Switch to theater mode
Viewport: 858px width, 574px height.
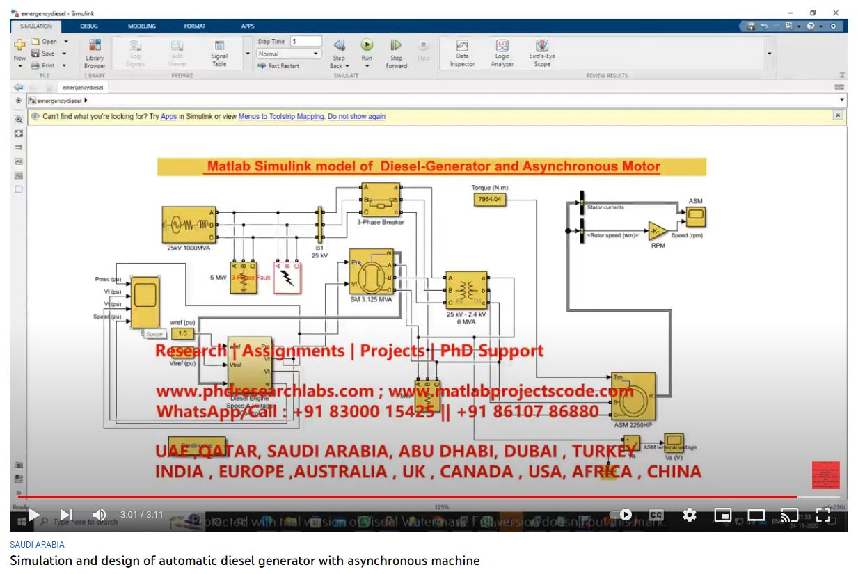pos(756,516)
